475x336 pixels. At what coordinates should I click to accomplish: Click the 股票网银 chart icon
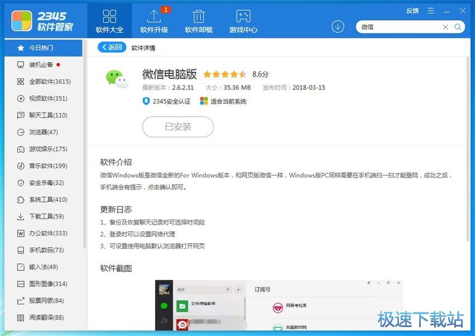(x=21, y=301)
